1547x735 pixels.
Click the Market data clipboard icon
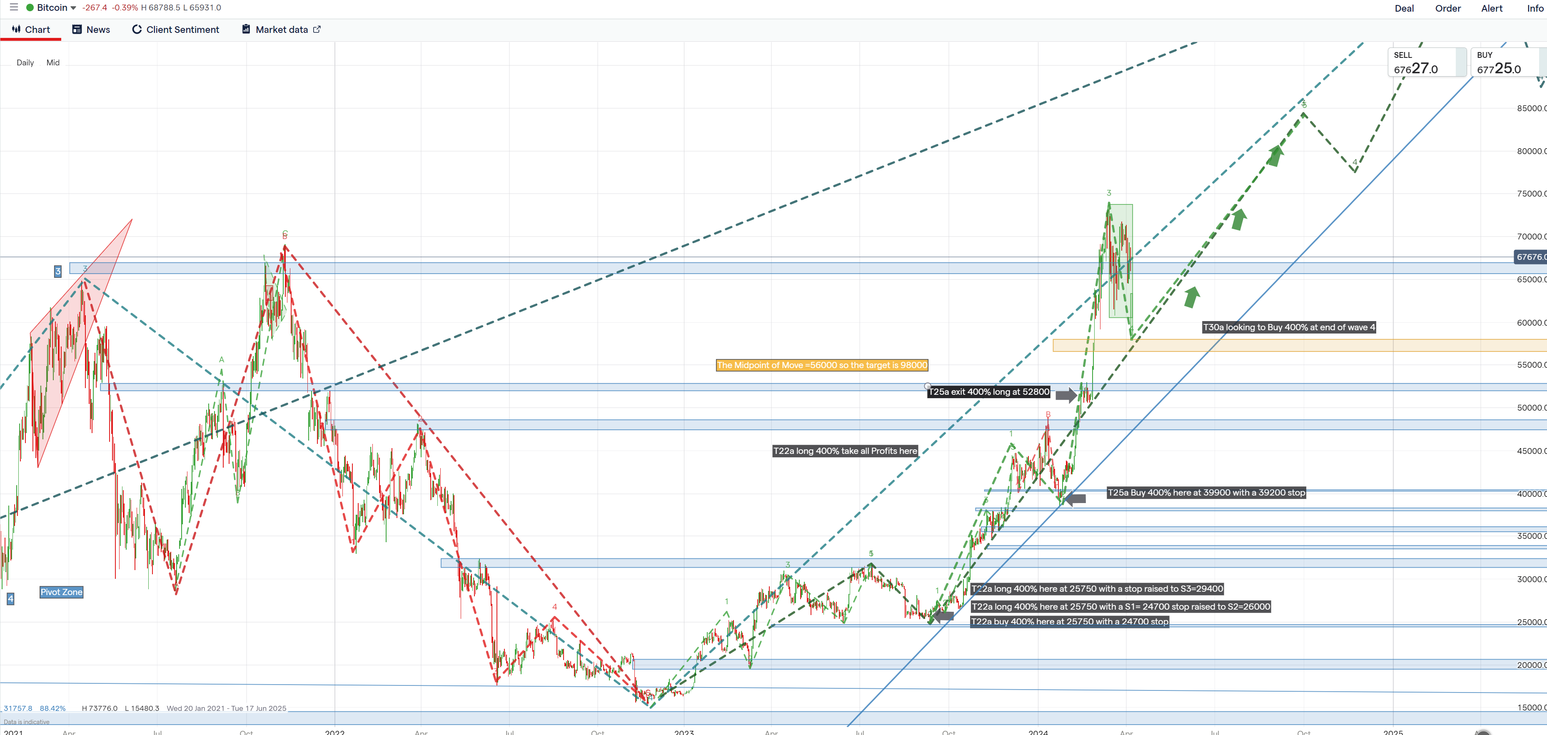tap(246, 29)
